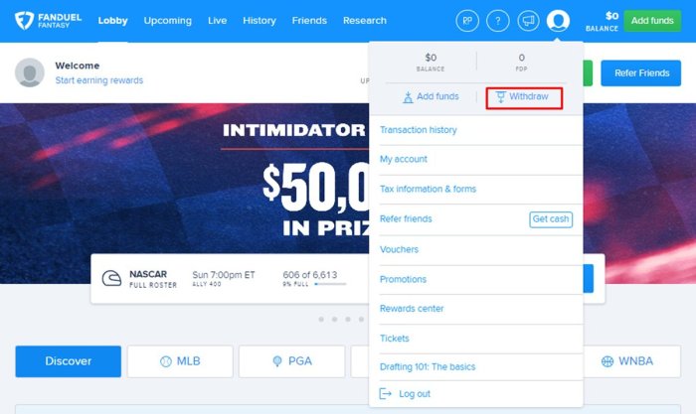Screen dimensions: 696x414
Task: Select Refer friends menu entry
Action: point(406,219)
